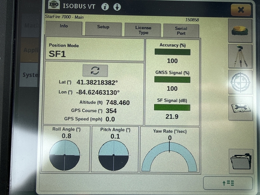Tap the Pitch Angle horizon gauge

point(113,156)
